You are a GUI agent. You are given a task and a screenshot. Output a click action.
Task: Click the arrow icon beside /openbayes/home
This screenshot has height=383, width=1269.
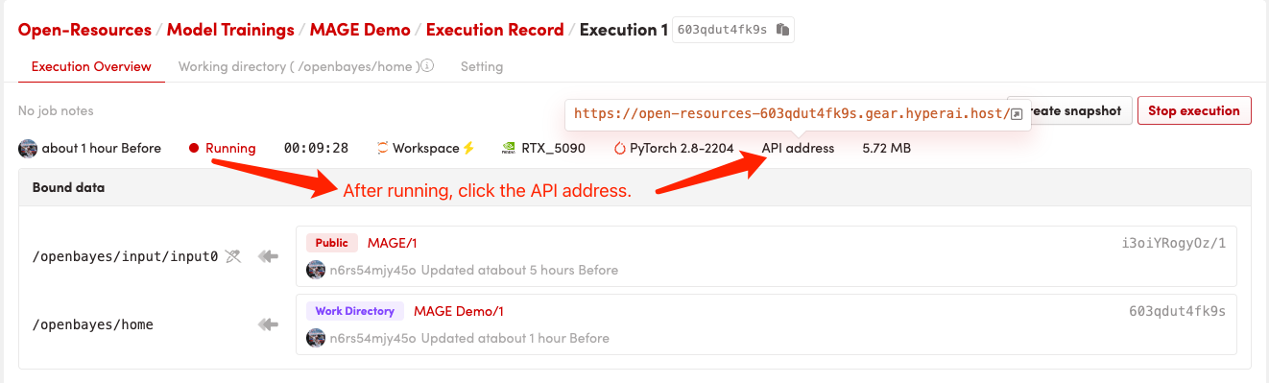[268, 324]
